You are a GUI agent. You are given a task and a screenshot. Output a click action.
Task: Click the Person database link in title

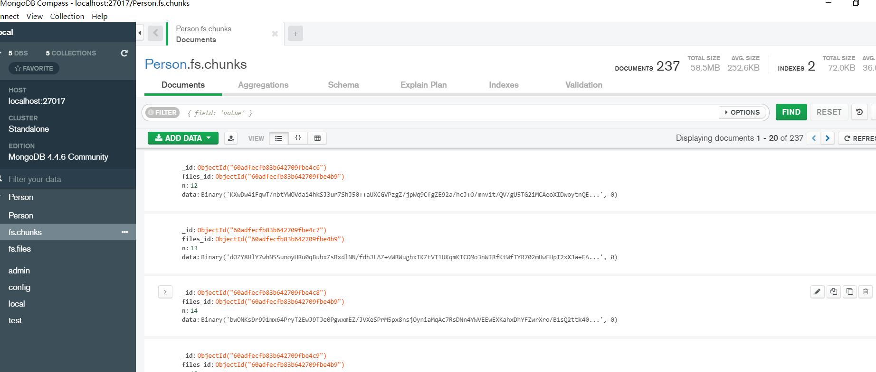click(x=166, y=64)
